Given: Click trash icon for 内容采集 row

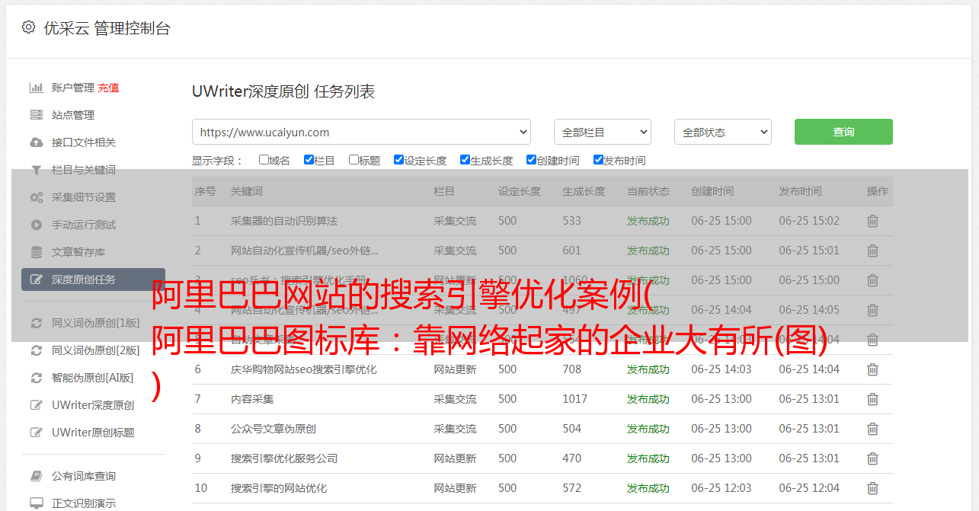Looking at the screenshot, I should click(872, 399).
